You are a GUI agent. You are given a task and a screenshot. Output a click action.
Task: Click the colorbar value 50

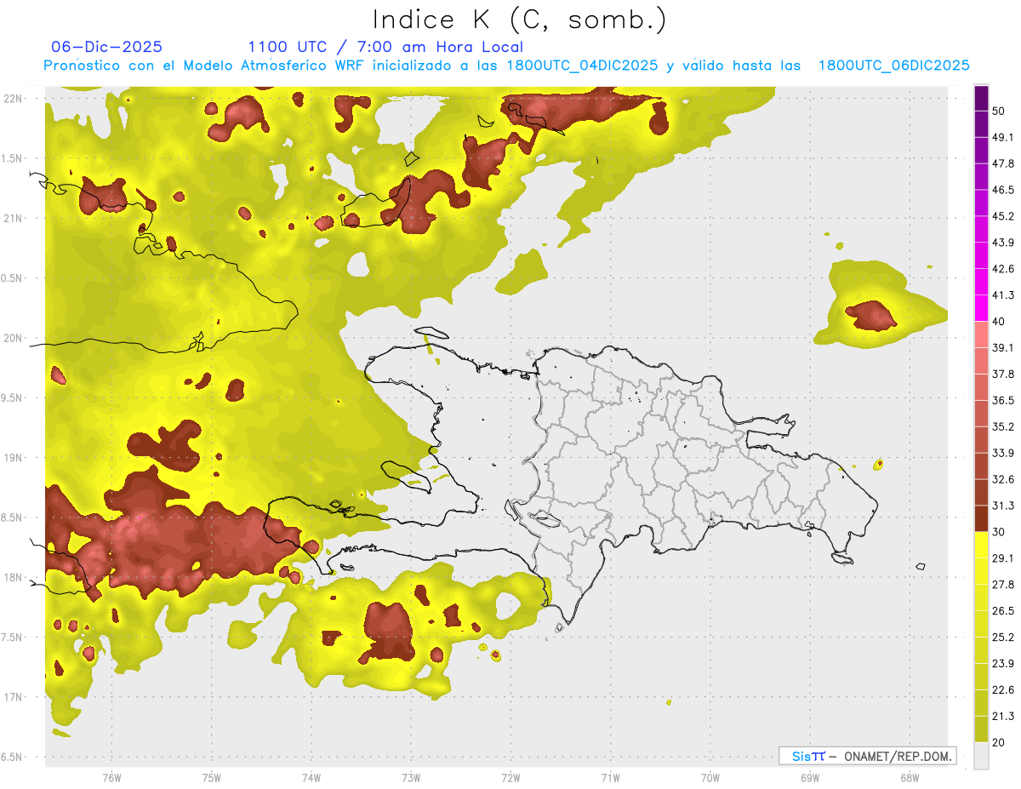[x=1000, y=111]
